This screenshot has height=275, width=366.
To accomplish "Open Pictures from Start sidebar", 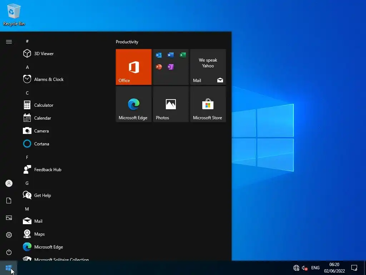I will coord(9,218).
